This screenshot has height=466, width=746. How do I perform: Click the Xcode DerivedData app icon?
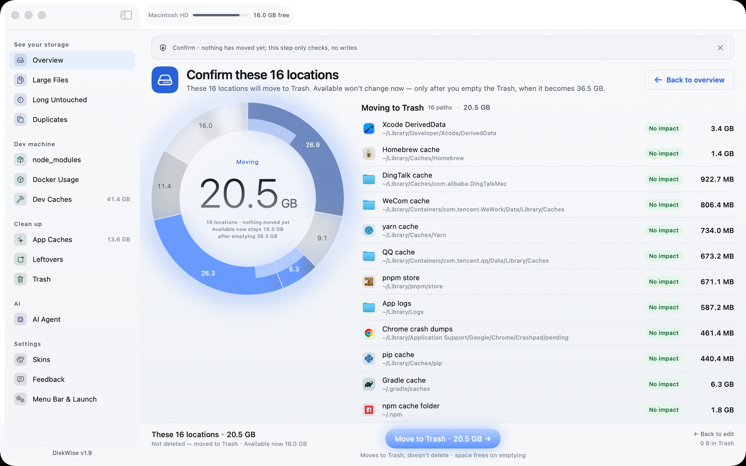click(369, 129)
